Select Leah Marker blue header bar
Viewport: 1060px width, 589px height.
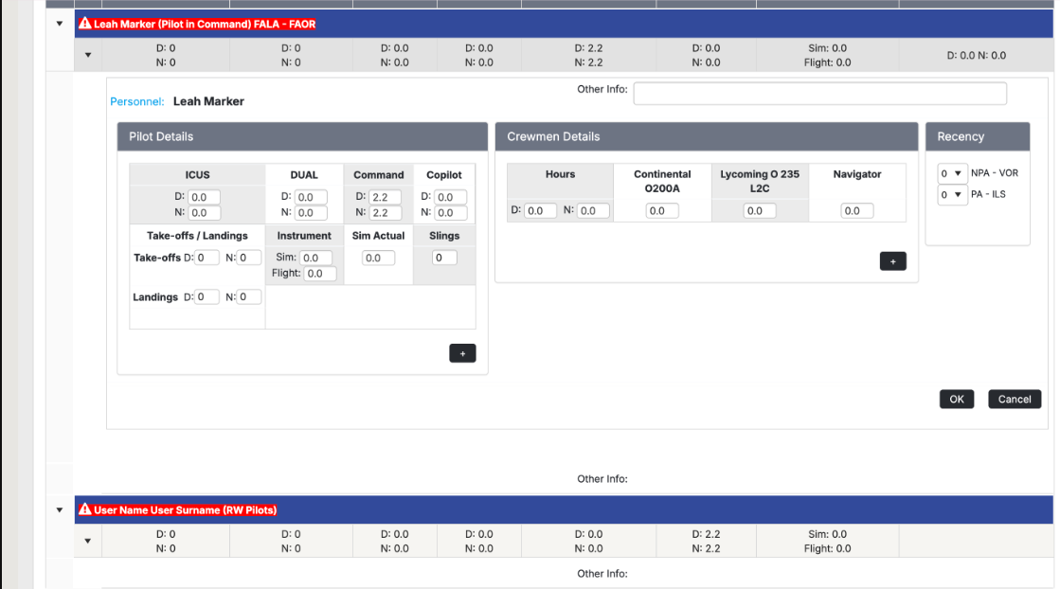pos(663,24)
